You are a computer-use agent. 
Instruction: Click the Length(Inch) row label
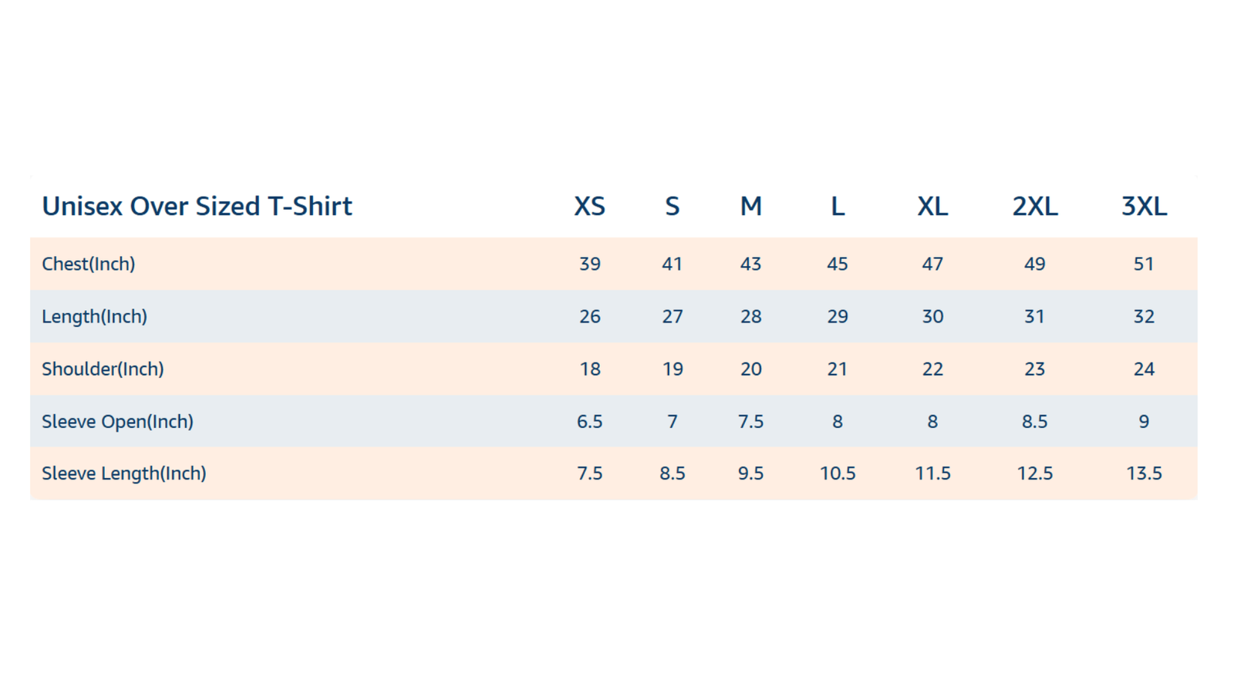pyautogui.click(x=94, y=316)
